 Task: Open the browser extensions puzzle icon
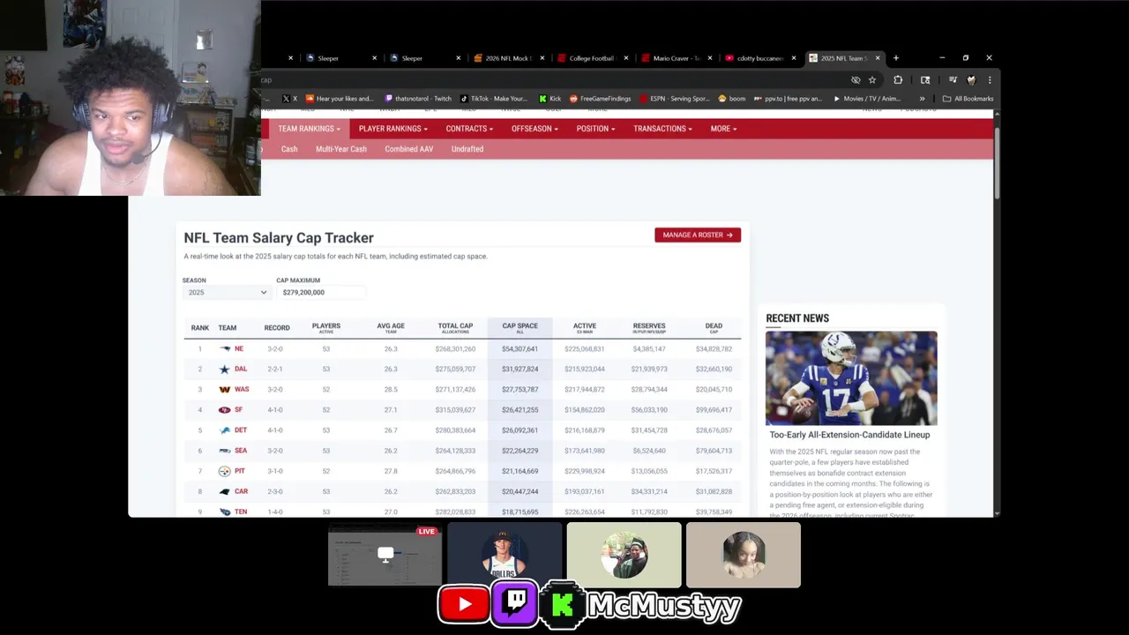tap(898, 79)
